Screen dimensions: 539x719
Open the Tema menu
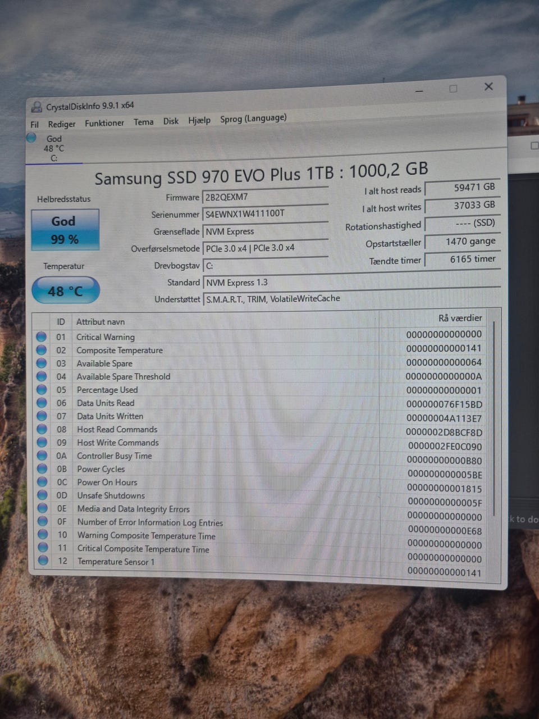(x=144, y=122)
